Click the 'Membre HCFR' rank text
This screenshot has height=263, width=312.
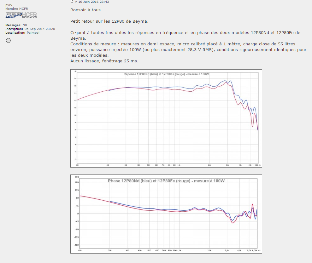(x=17, y=9)
